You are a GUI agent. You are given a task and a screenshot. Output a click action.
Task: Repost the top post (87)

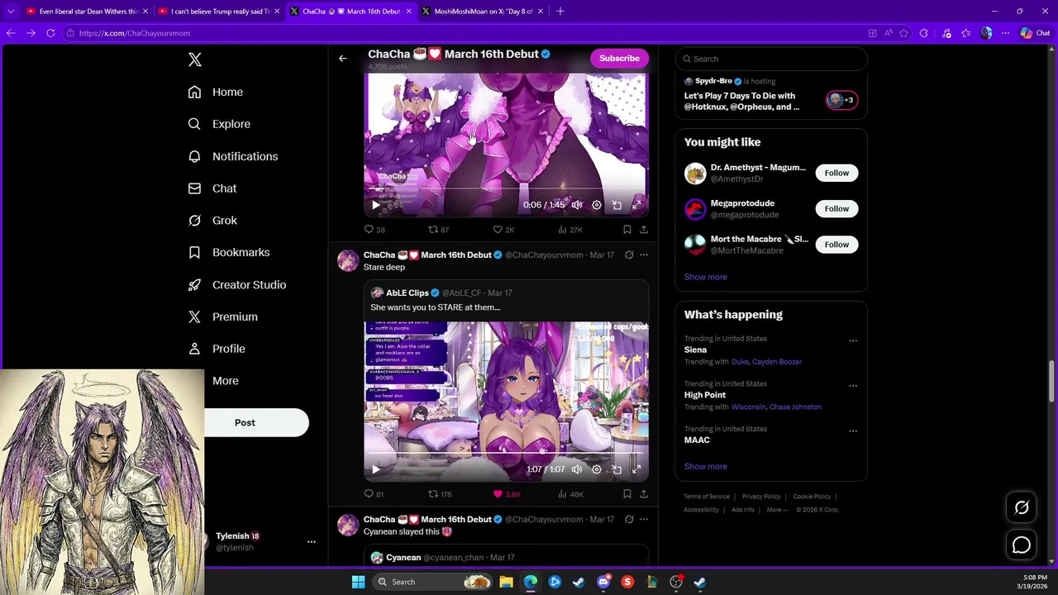pos(438,230)
